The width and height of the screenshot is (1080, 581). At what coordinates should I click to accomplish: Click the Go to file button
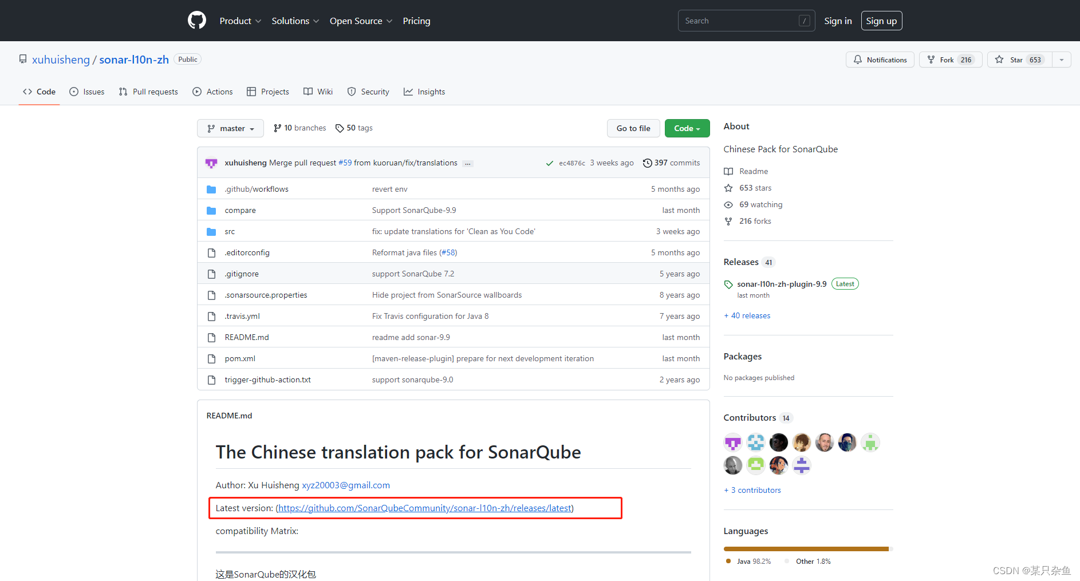tap(633, 128)
